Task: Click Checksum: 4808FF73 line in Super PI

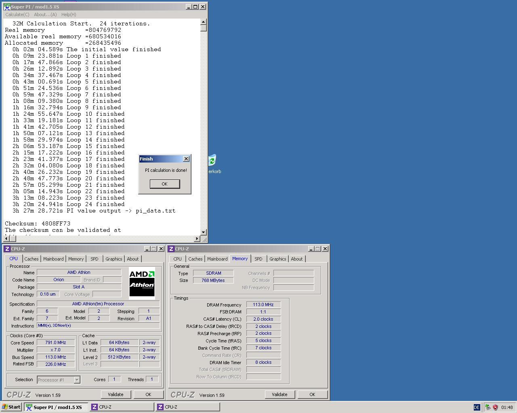Action: [38, 223]
